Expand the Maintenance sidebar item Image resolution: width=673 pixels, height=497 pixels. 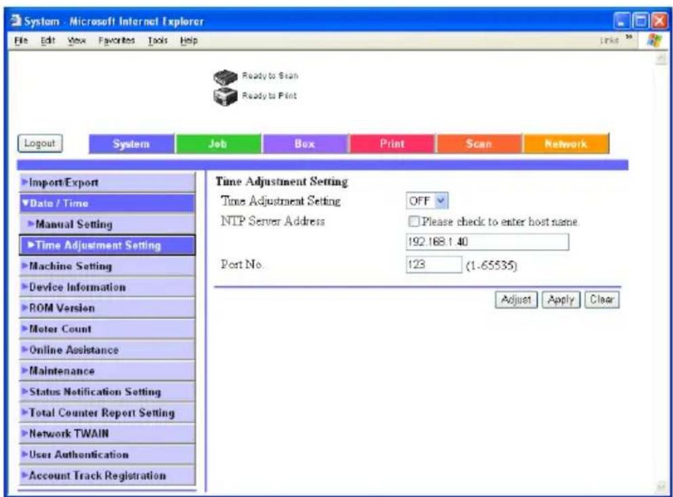coord(107,371)
